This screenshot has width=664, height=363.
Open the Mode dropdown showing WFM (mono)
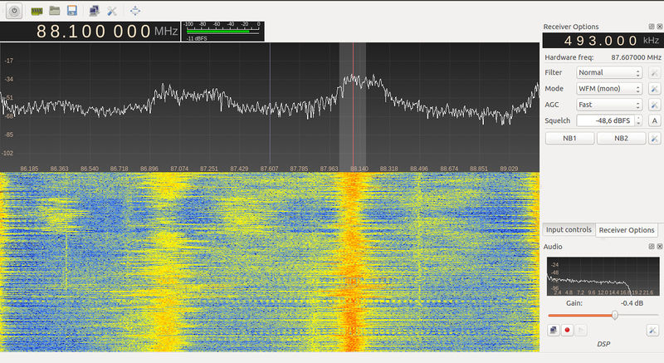pyautogui.click(x=609, y=89)
